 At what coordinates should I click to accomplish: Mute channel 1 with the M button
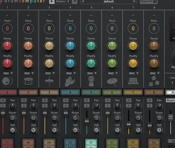pyautogui.click(x=3, y=100)
